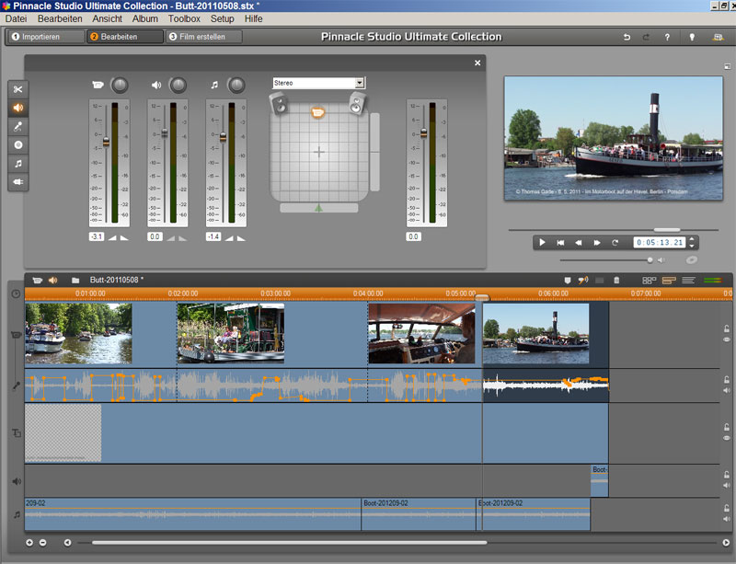Open the Toolbox menu
Image resolution: width=736 pixels, height=564 pixels.
[184, 18]
